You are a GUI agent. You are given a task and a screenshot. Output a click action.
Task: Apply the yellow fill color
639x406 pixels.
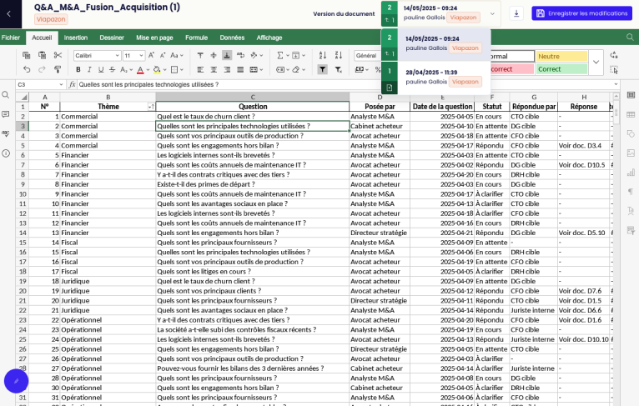[x=157, y=70]
